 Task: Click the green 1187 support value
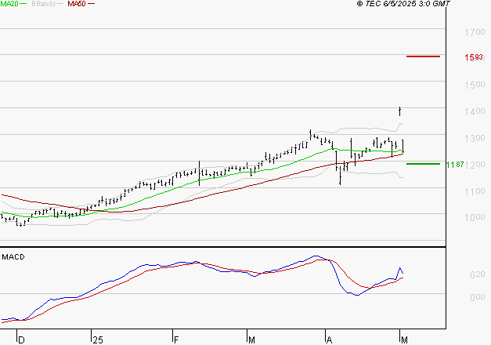tap(455, 165)
